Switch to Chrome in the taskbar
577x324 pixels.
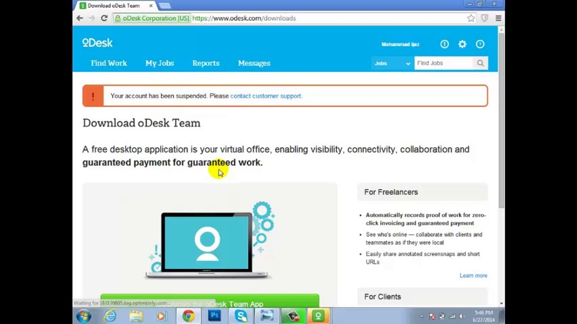click(188, 316)
